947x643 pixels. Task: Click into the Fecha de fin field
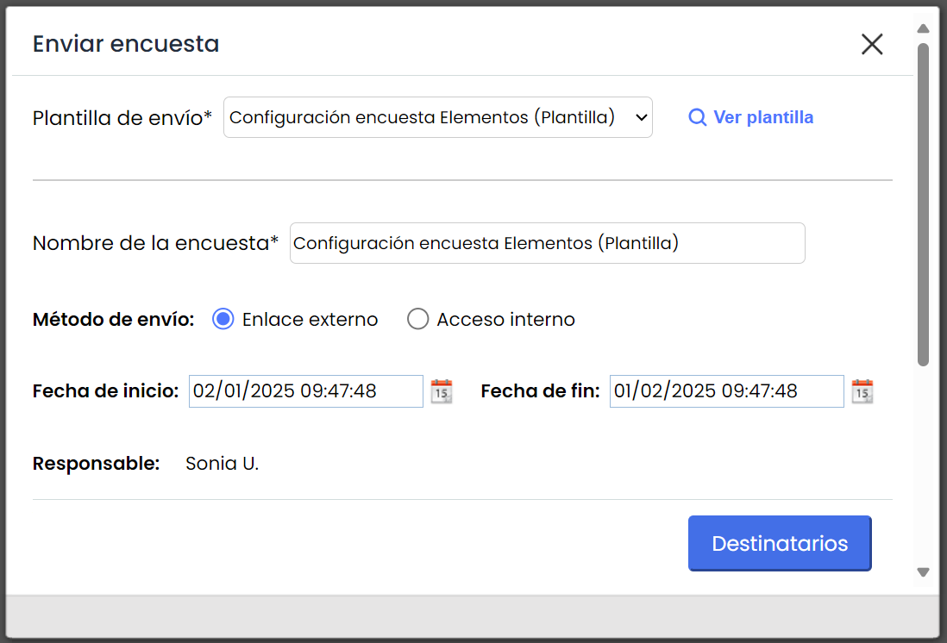[726, 391]
